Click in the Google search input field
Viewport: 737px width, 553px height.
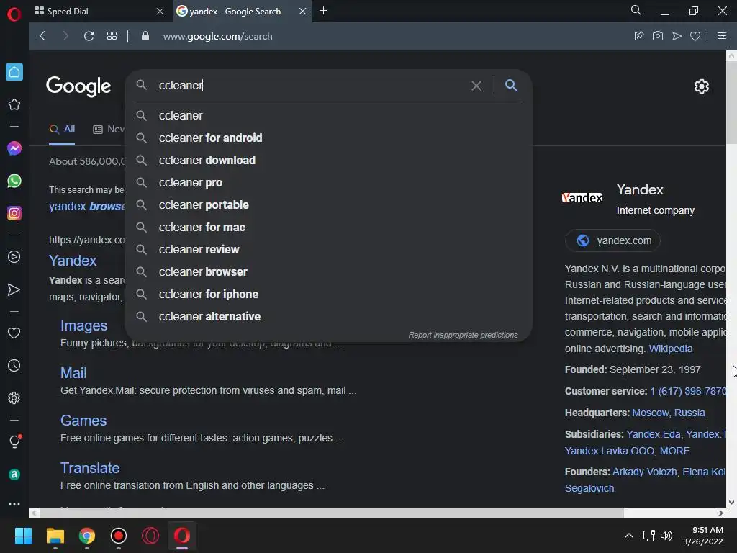[x=310, y=86]
